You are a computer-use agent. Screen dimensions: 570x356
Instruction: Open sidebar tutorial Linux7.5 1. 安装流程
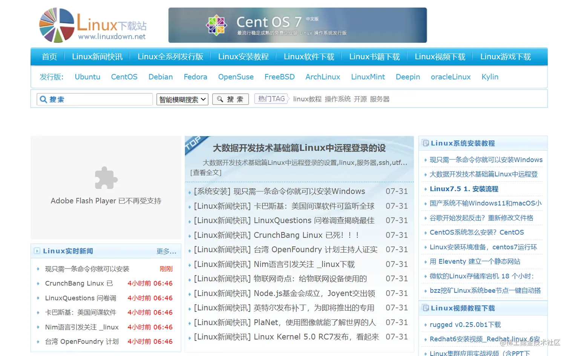(x=464, y=189)
